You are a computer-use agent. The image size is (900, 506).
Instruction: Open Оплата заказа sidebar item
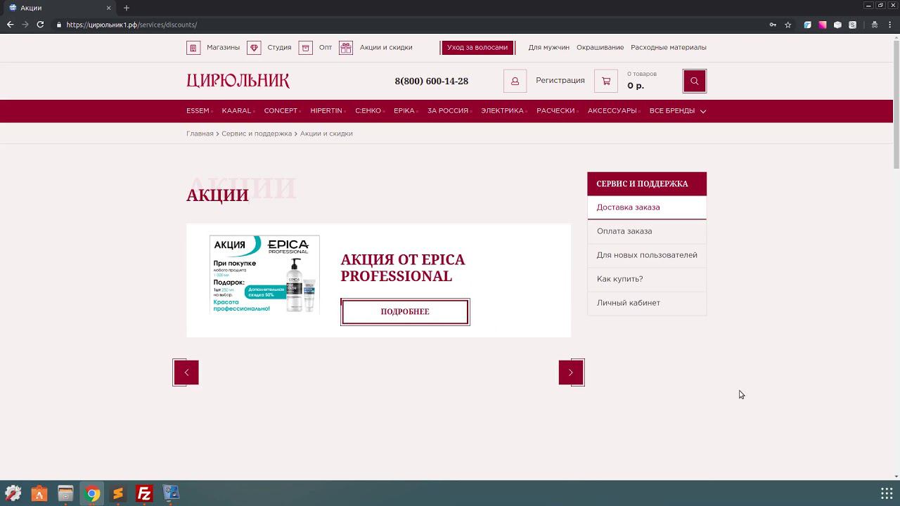tap(647, 231)
